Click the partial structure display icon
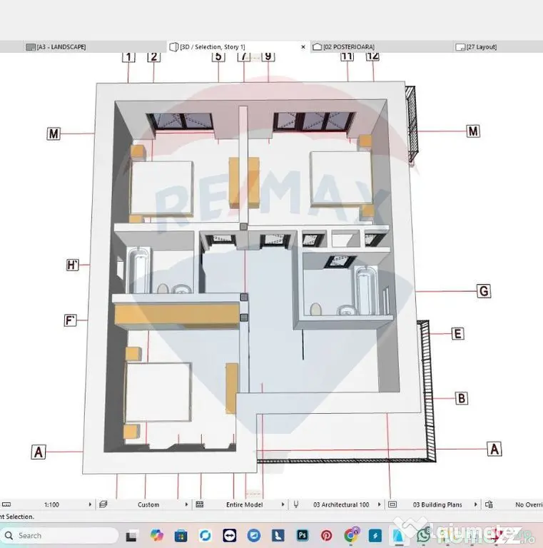 tap(200, 504)
